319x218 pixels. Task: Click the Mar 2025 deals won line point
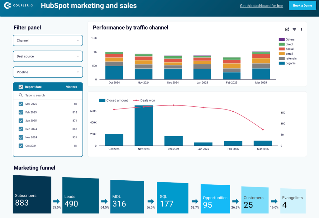coord(263,130)
